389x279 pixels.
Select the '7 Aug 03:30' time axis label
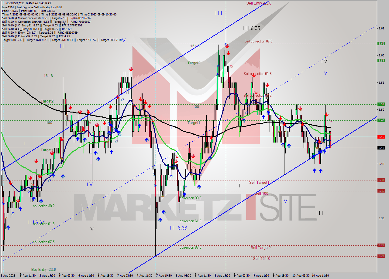125,276
